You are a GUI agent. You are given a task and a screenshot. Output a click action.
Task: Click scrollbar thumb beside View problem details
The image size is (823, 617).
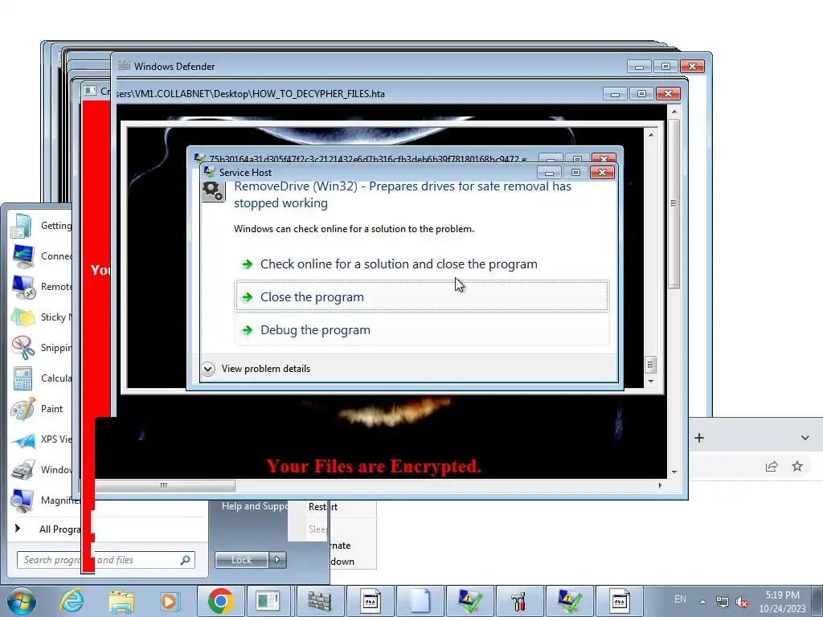click(x=650, y=364)
